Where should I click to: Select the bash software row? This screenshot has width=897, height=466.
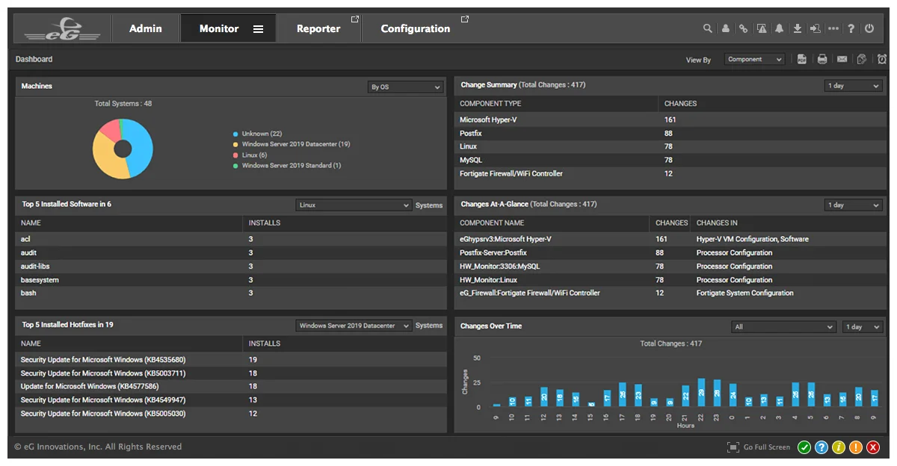231,293
